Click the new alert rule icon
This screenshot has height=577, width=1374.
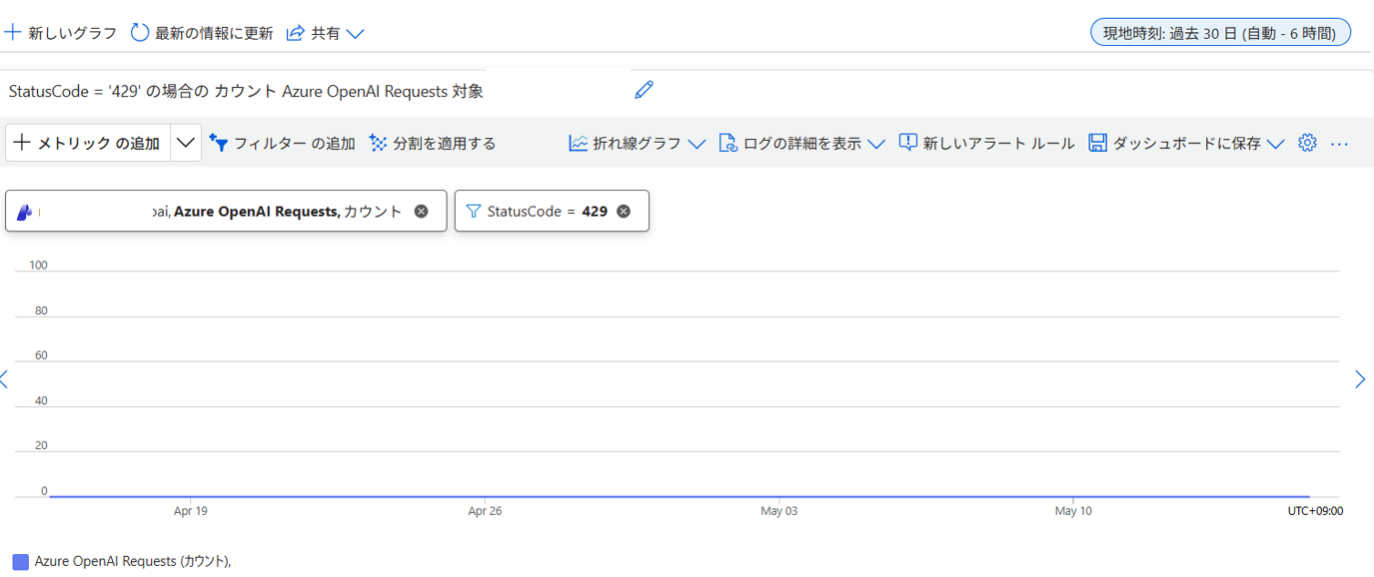point(908,143)
